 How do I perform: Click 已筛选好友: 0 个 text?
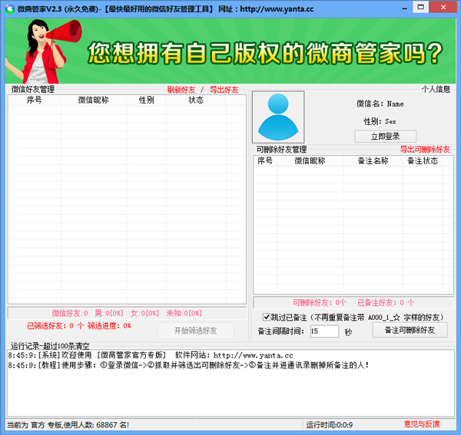tap(55, 326)
